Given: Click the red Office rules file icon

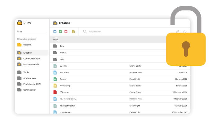Looking at the screenshot, I should tap(55, 92).
